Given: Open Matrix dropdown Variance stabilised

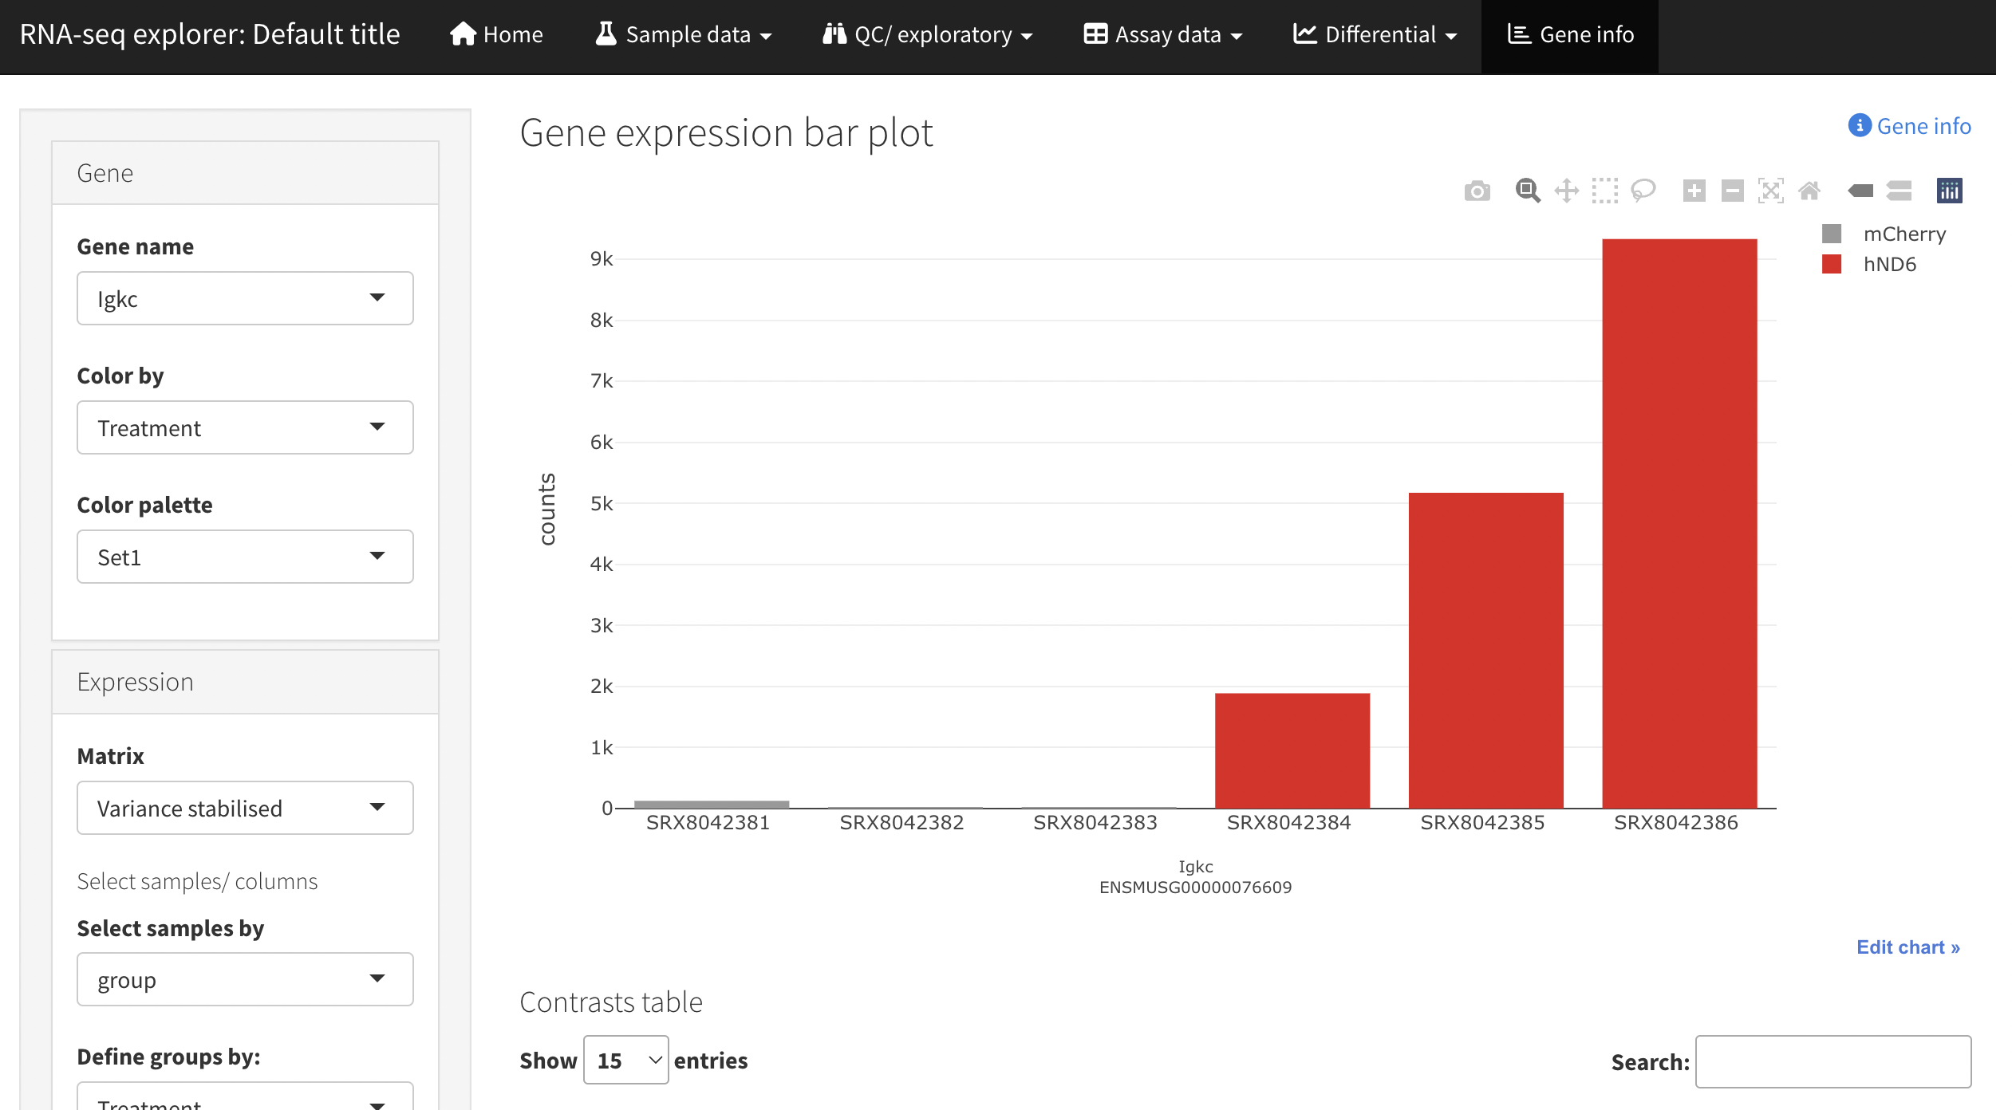Looking at the screenshot, I should (245, 809).
